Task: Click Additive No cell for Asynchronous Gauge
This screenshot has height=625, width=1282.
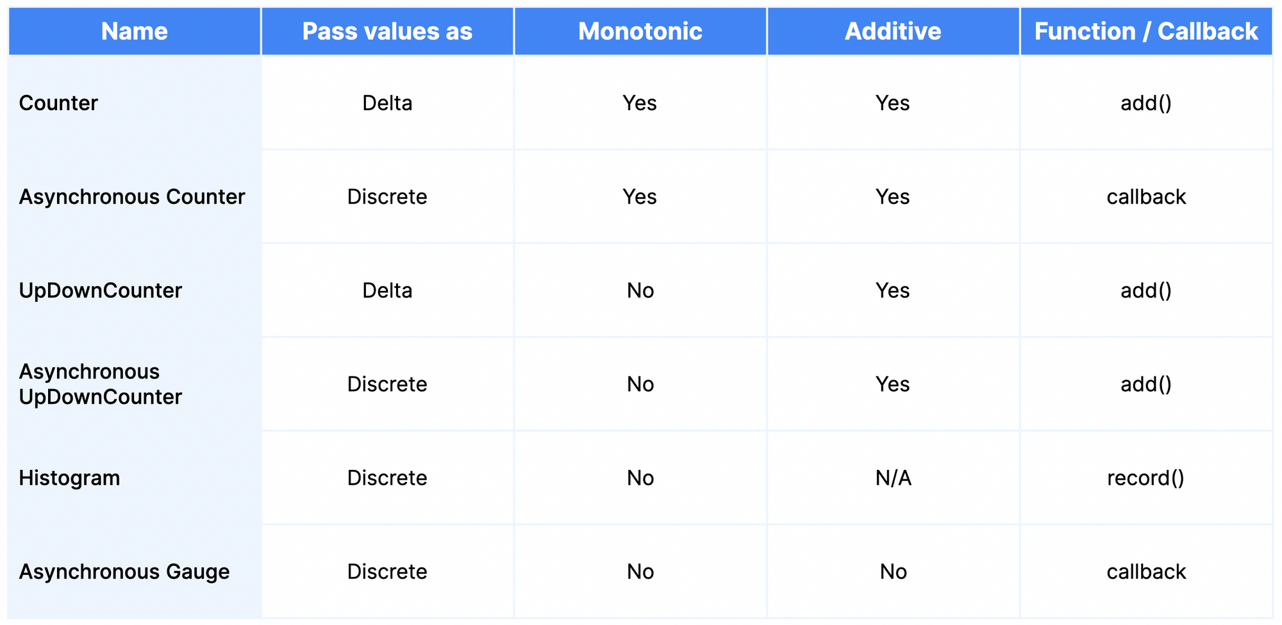Action: coord(893,571)
